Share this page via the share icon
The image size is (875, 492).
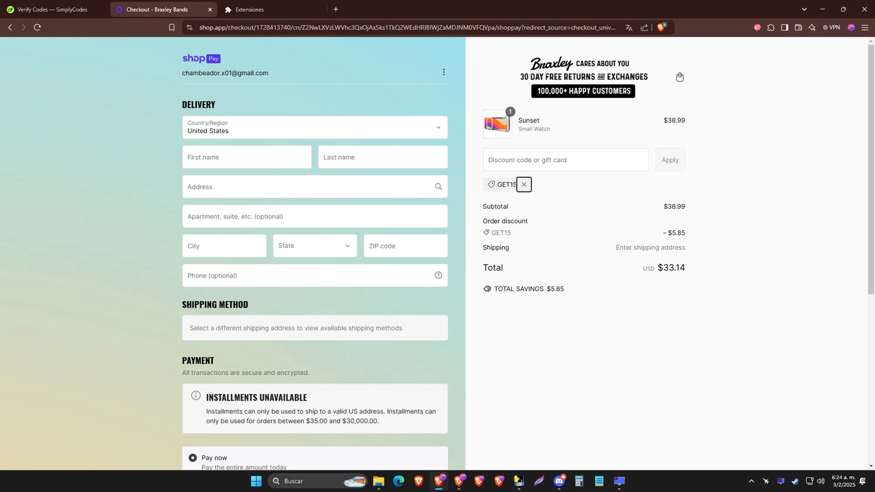(644, 27)
